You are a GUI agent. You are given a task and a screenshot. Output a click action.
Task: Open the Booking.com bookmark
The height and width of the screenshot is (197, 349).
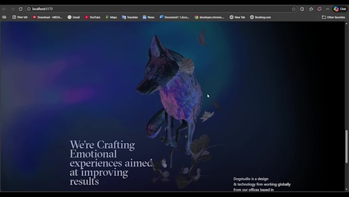click(260, 17)
